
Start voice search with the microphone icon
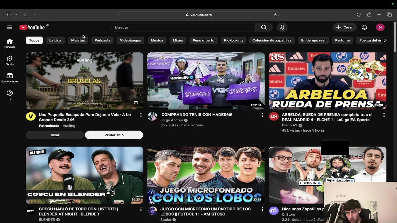pyautogui.click(x=282, y=27)
